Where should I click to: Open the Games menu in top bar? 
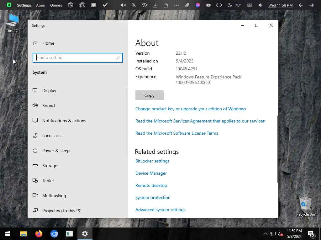(x=56, y=5)
